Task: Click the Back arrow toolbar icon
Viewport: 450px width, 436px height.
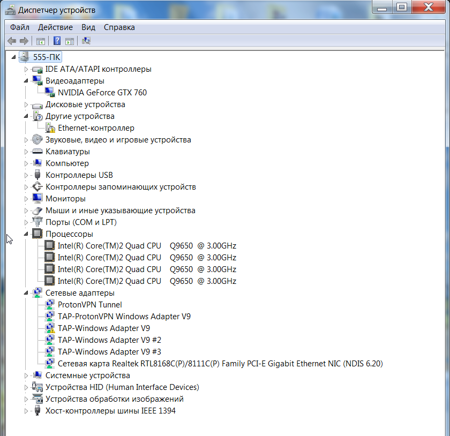Action: pos(11,41)
